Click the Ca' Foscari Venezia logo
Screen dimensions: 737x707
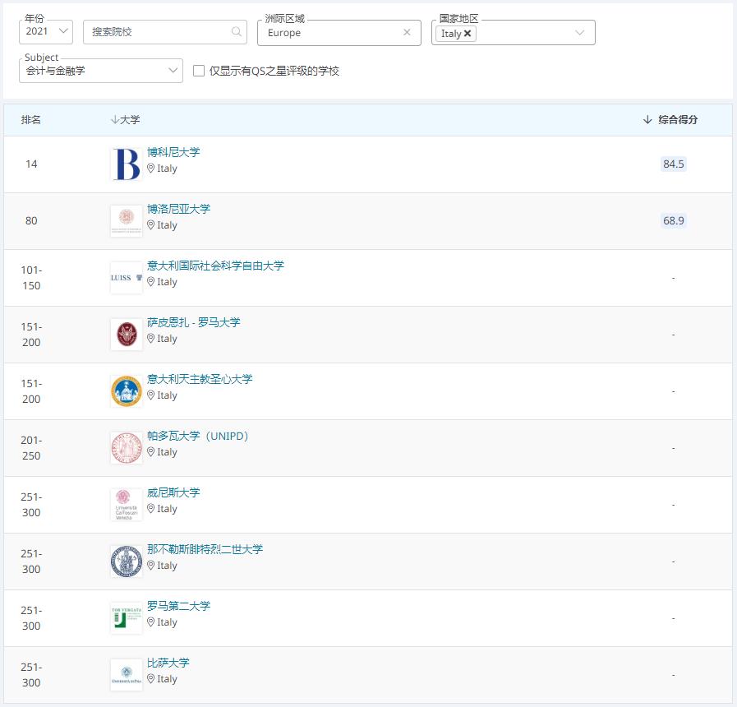click(127, 505)
